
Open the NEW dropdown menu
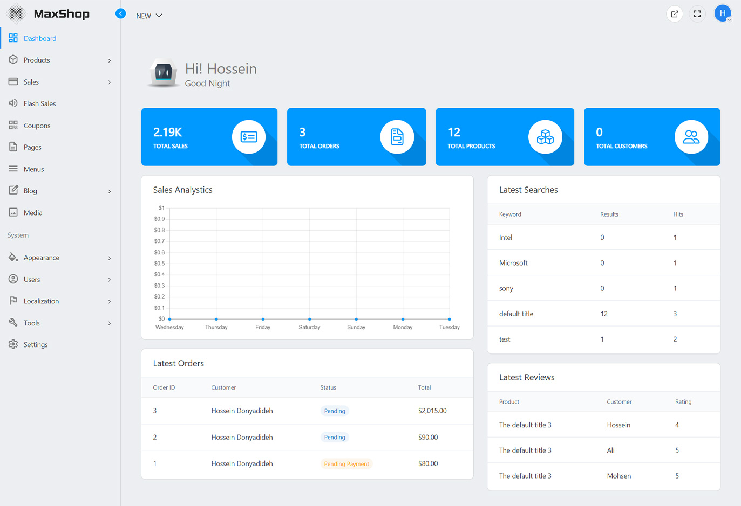(x=149, y=16)
